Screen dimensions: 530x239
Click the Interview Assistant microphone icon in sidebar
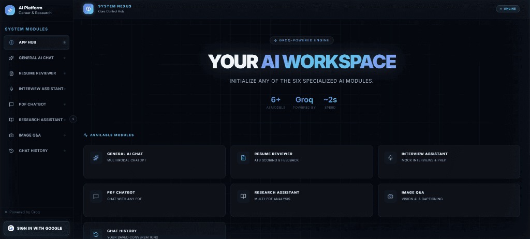click(x=11, y=89)
